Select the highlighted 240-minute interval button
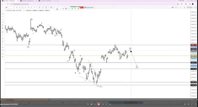The image size is (198, 107). pyautogui.click(x=22, y=8)
